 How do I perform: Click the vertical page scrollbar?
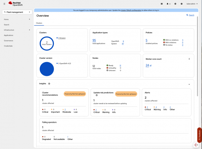197,56
